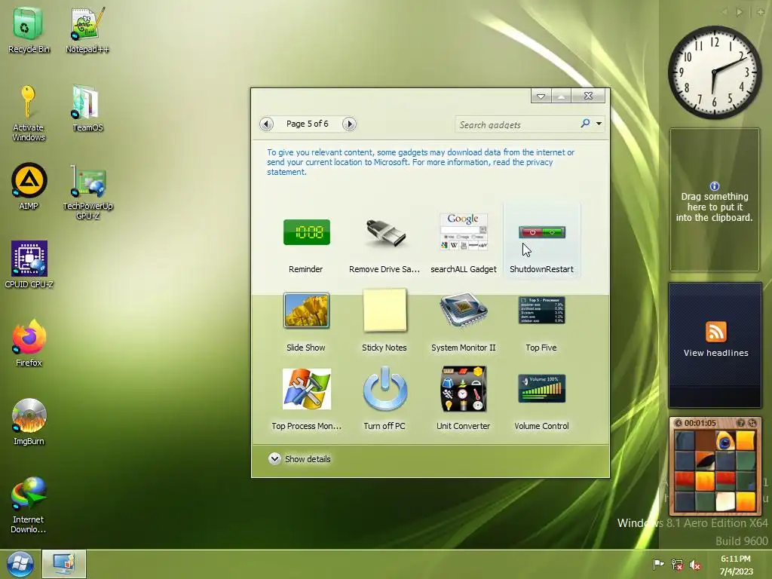This screenshot has height=579, width=772.
Task: Click the puzzle gadget's question-mark picture button
Action: [740, 423]
